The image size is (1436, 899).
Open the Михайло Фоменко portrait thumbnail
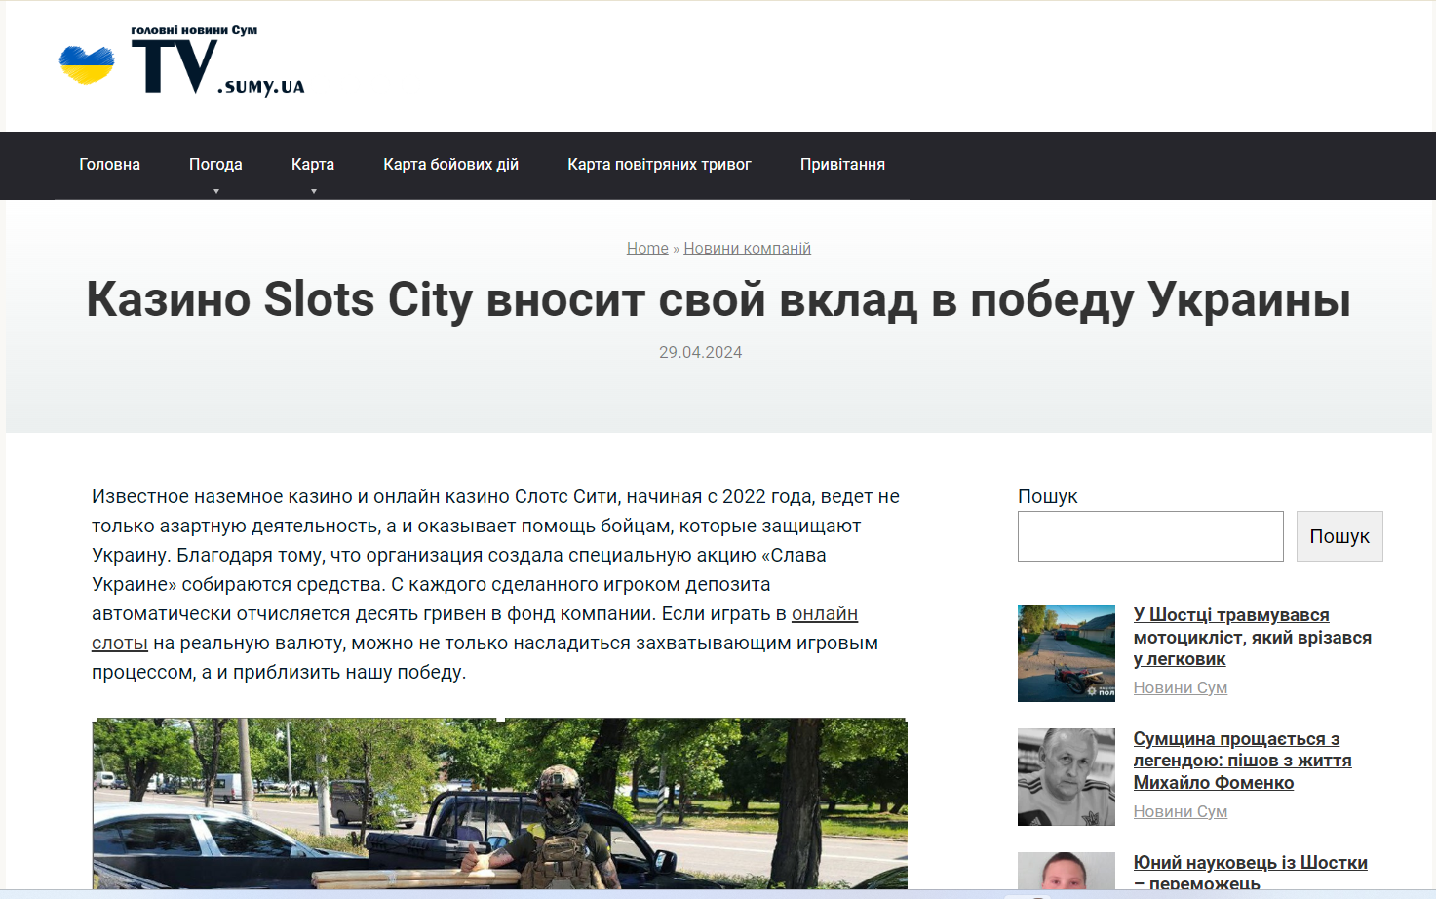coord(1067,777)
